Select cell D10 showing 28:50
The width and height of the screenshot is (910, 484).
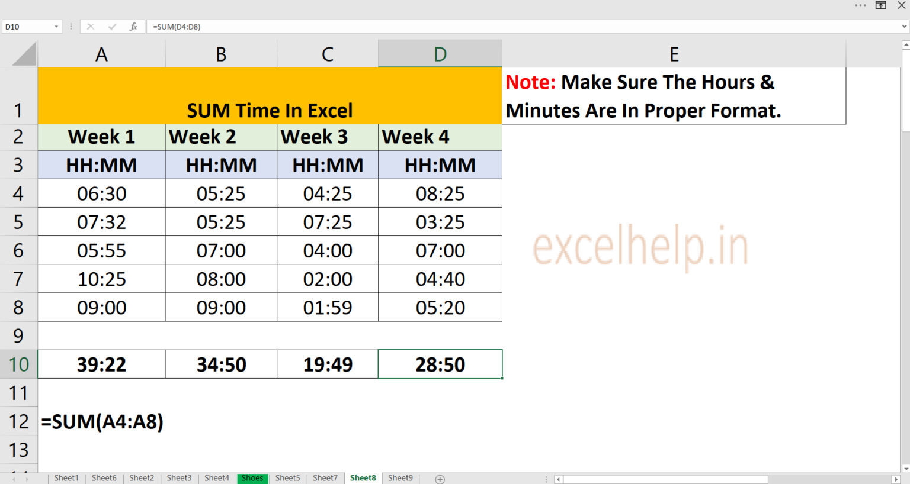[x=440, y=364]
